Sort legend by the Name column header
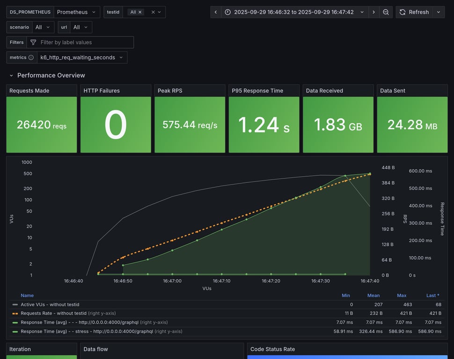The image size is (454, 359). tap(27, 295)
